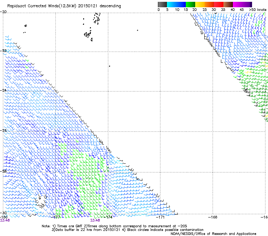The width and height of the screenshot is (268, 236).
Task: Click the '-177' longitude axis label
Action: (55, 217)
